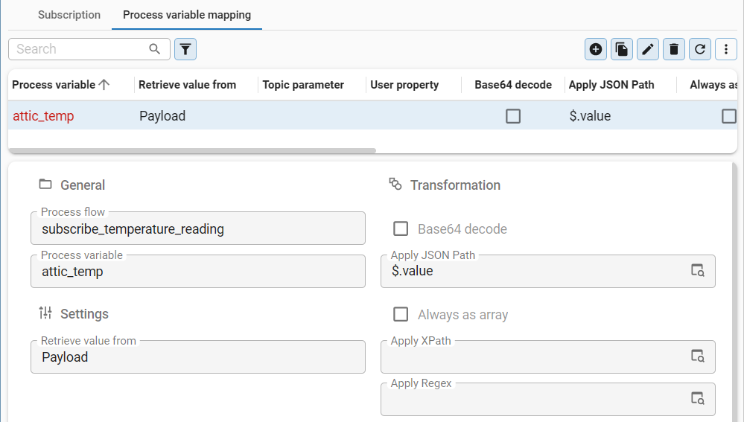Viewport: 744px width, 422px height.
Task: Click the Base64 decode column header
Action: (x=513, y=85)
